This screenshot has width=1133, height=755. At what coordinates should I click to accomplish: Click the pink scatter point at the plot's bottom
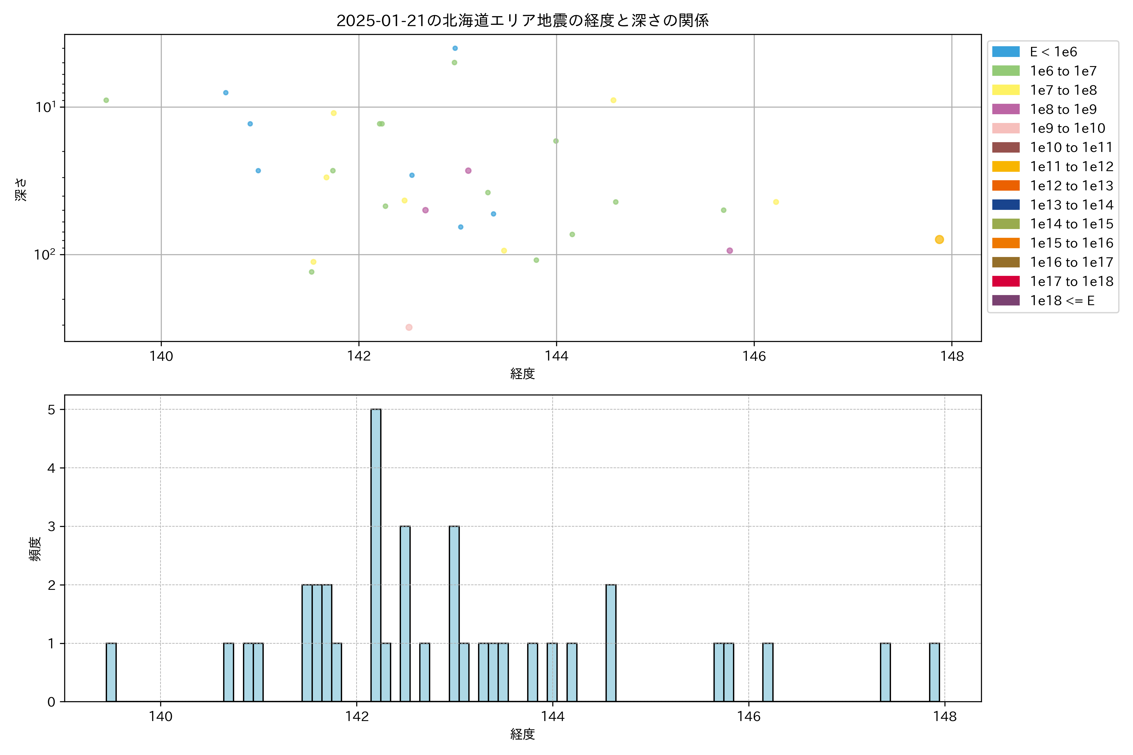(x=409, y=327)
